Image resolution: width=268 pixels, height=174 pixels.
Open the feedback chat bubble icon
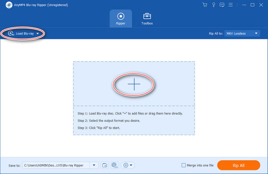point(222,5)
